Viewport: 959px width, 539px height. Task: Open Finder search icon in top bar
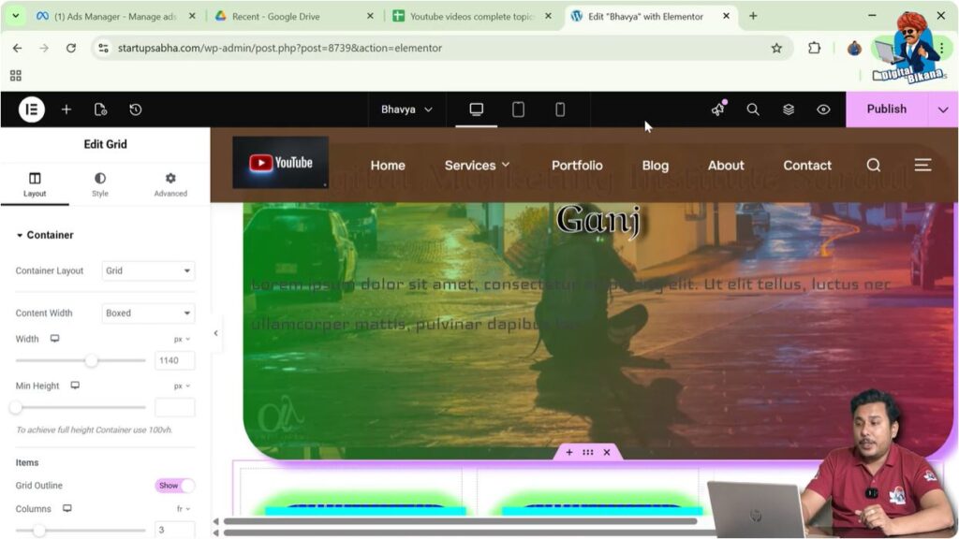click(x=753, y=109)
